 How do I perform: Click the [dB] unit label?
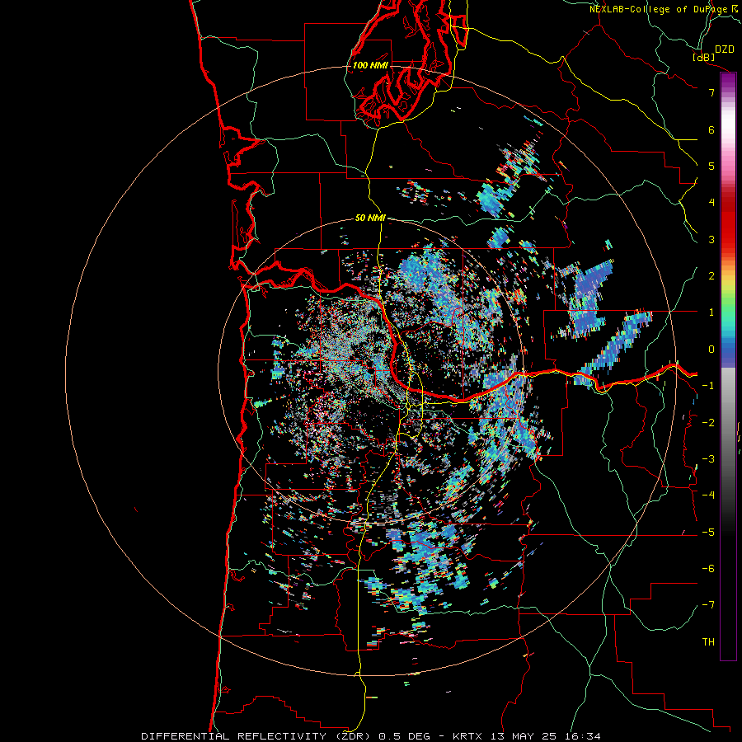pyautogui.click(x=704, y=57)
